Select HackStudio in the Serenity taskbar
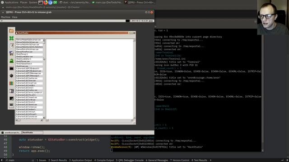The width and height of the screenshot is (289, 162). click(33, 132)
